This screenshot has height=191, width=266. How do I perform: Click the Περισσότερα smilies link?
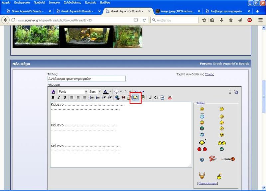tap(208, 183)
